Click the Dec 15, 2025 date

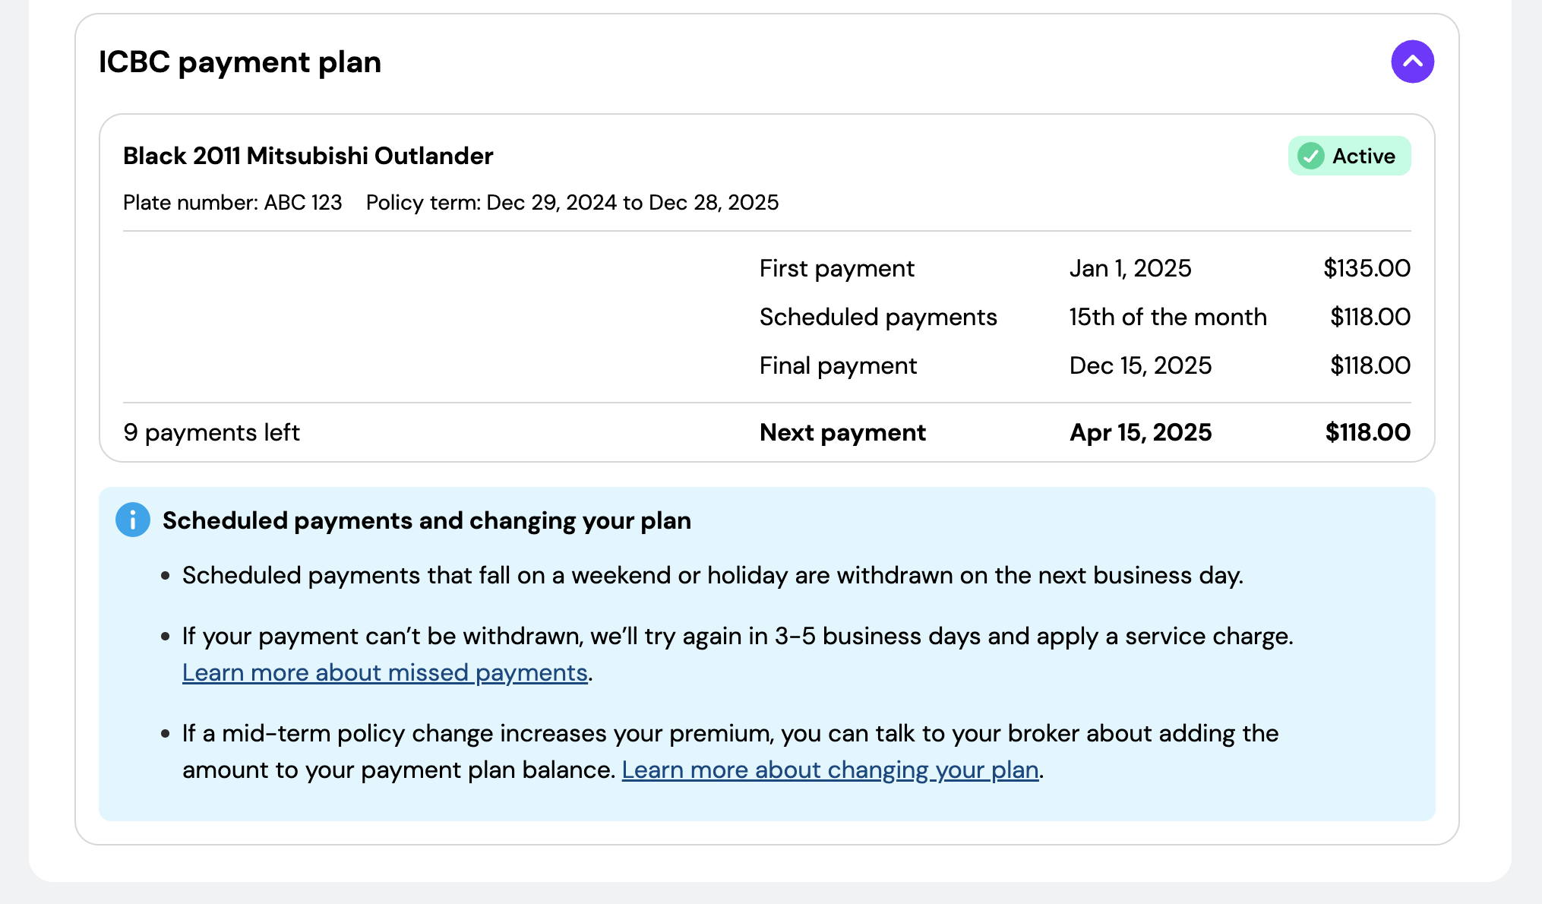pos(1141,366)
